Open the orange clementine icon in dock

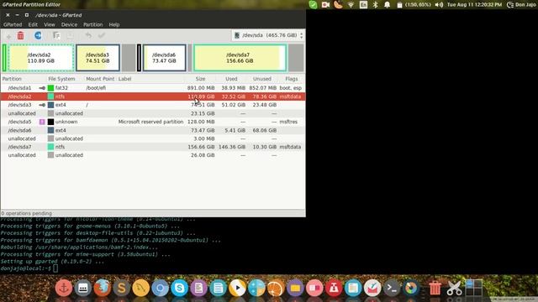pyautogui.click(x=276, y=288)
